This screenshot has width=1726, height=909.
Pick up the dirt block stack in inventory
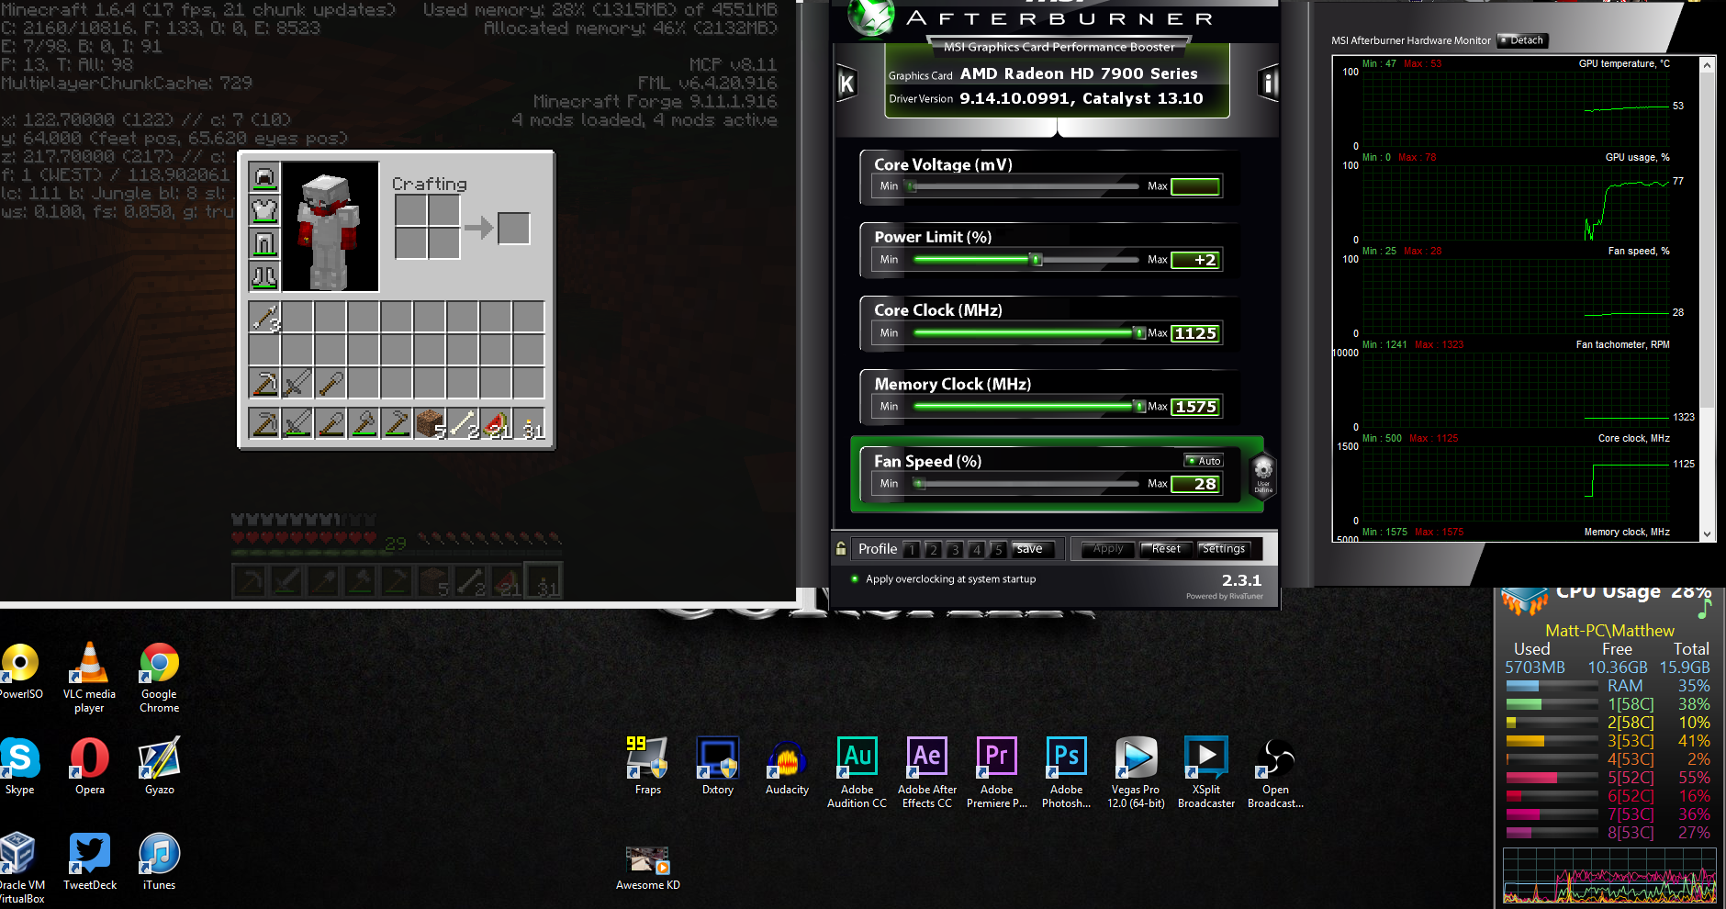430,424
